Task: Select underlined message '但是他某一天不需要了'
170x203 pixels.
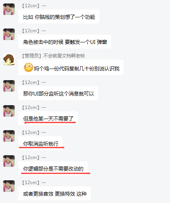Action: [x=48, y=118]
